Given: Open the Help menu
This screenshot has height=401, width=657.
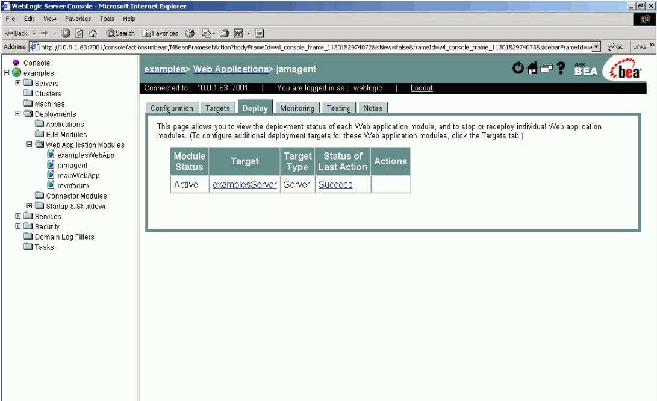Looking at the screenshot, I should (x=129, y=19).
